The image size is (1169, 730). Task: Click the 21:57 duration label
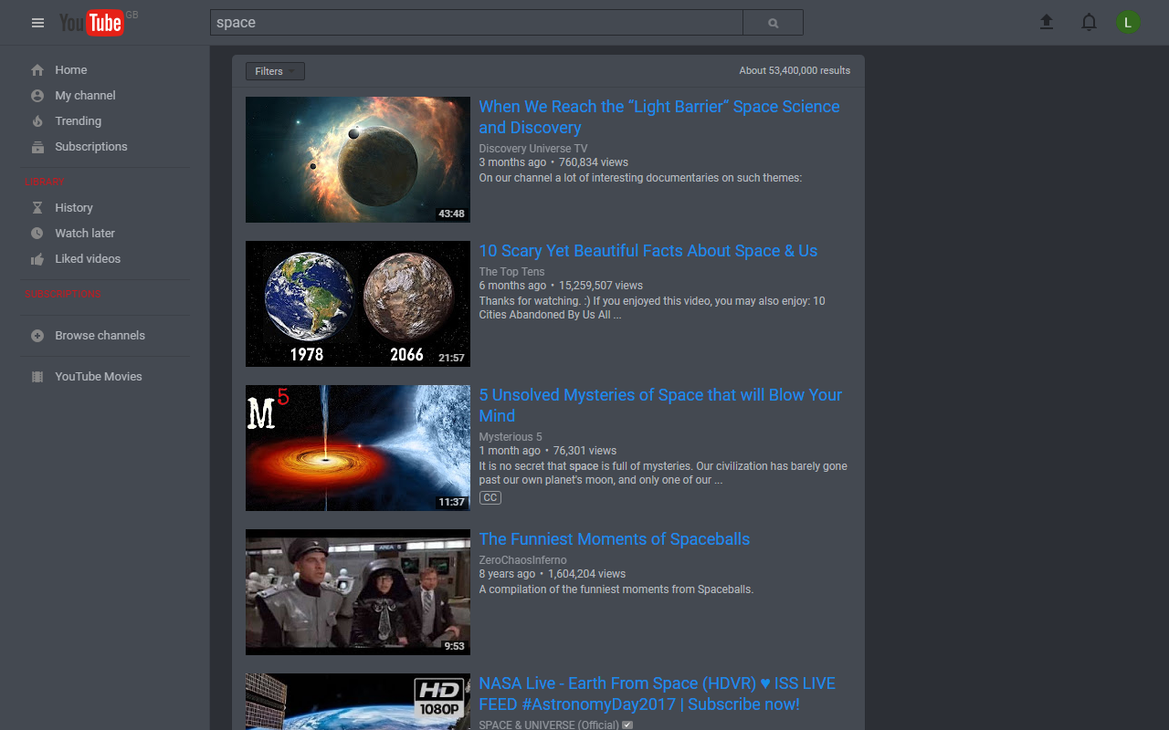[451, 358]
